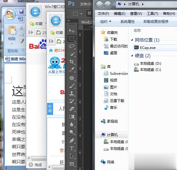Select the Pen tool
Screen dimensions: 177x170
tap(72, 140)
